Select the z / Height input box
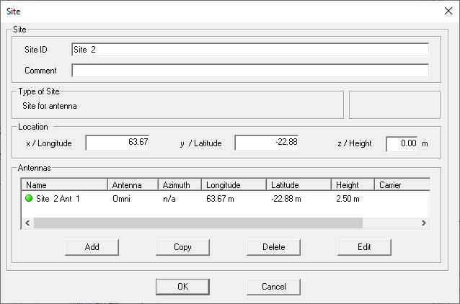The height and width of the screenshot is (304, 460). click(x=402, y=143)
